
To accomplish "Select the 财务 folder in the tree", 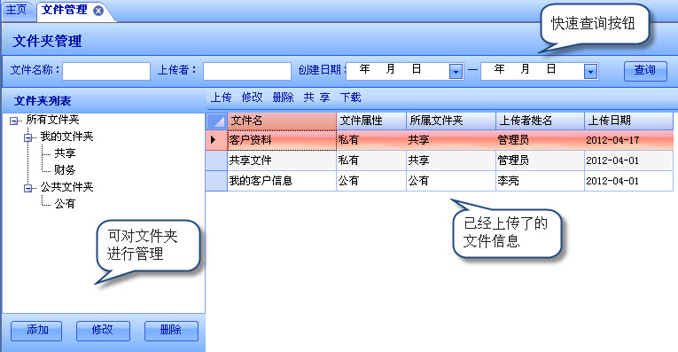I will point(65,170).
